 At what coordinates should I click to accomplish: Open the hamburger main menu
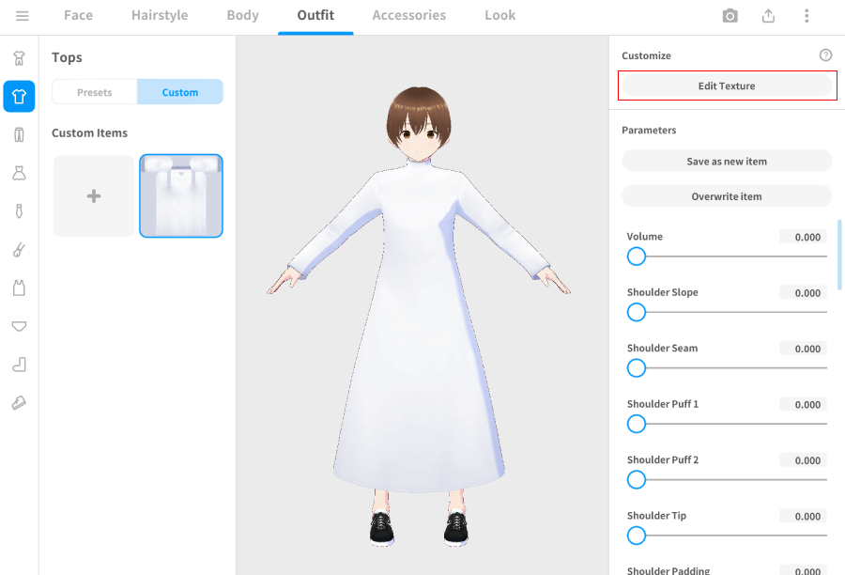click(x=23, y=16)
